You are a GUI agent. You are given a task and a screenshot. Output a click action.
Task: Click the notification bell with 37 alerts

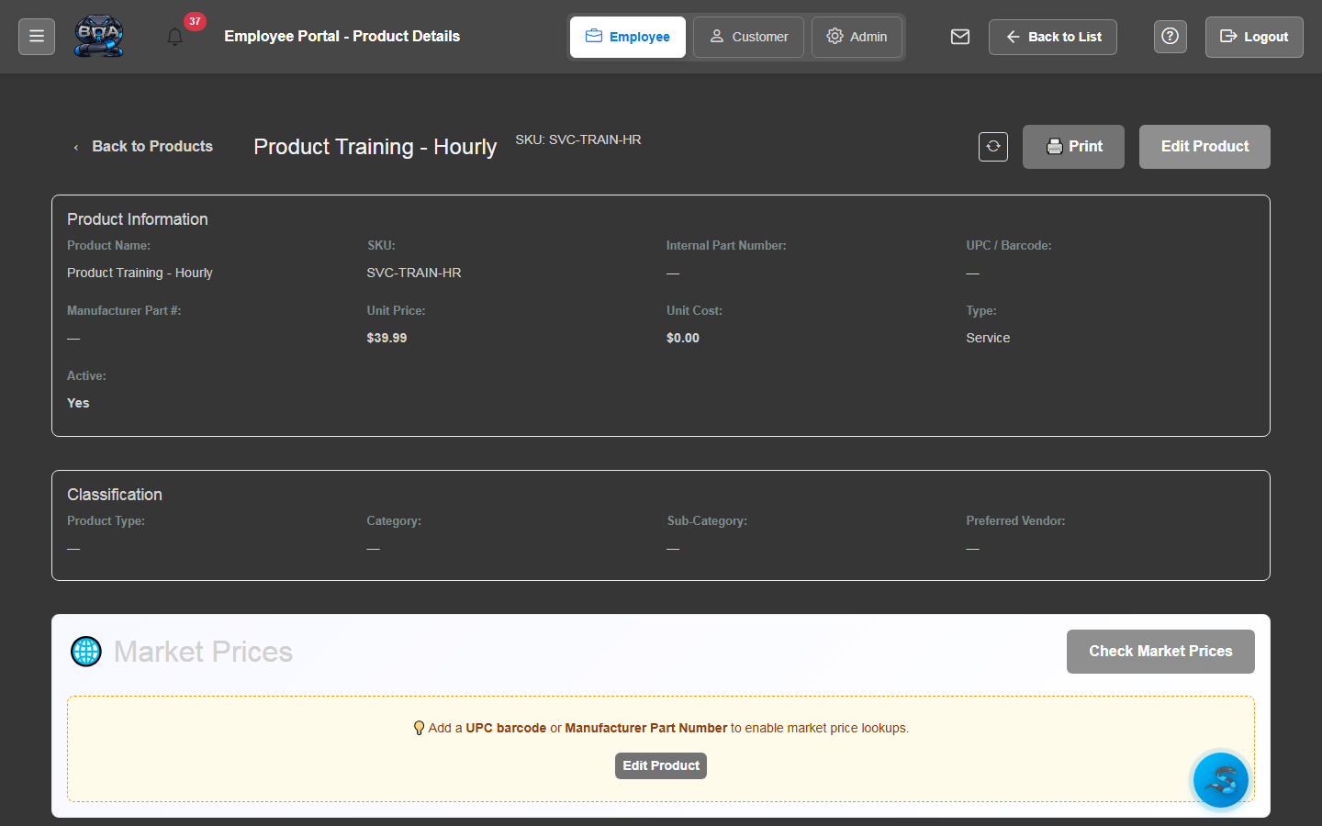[x=174, y=37]
